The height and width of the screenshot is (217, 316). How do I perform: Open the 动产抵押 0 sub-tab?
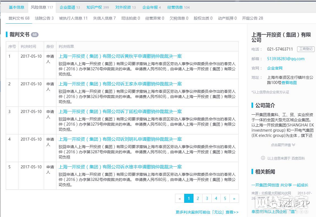(x=227, y=18)
